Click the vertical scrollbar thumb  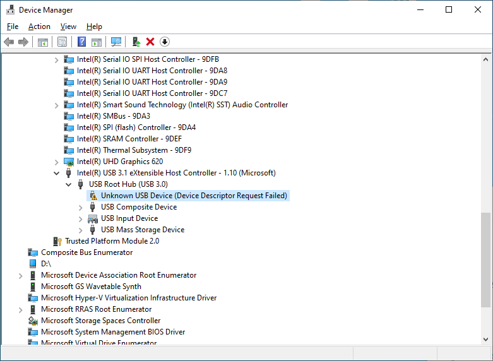coord(485,260)
